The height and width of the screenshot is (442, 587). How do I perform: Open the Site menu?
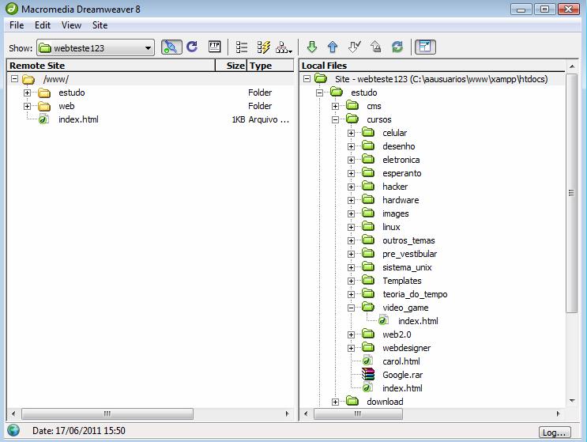(x=100, y=25)
